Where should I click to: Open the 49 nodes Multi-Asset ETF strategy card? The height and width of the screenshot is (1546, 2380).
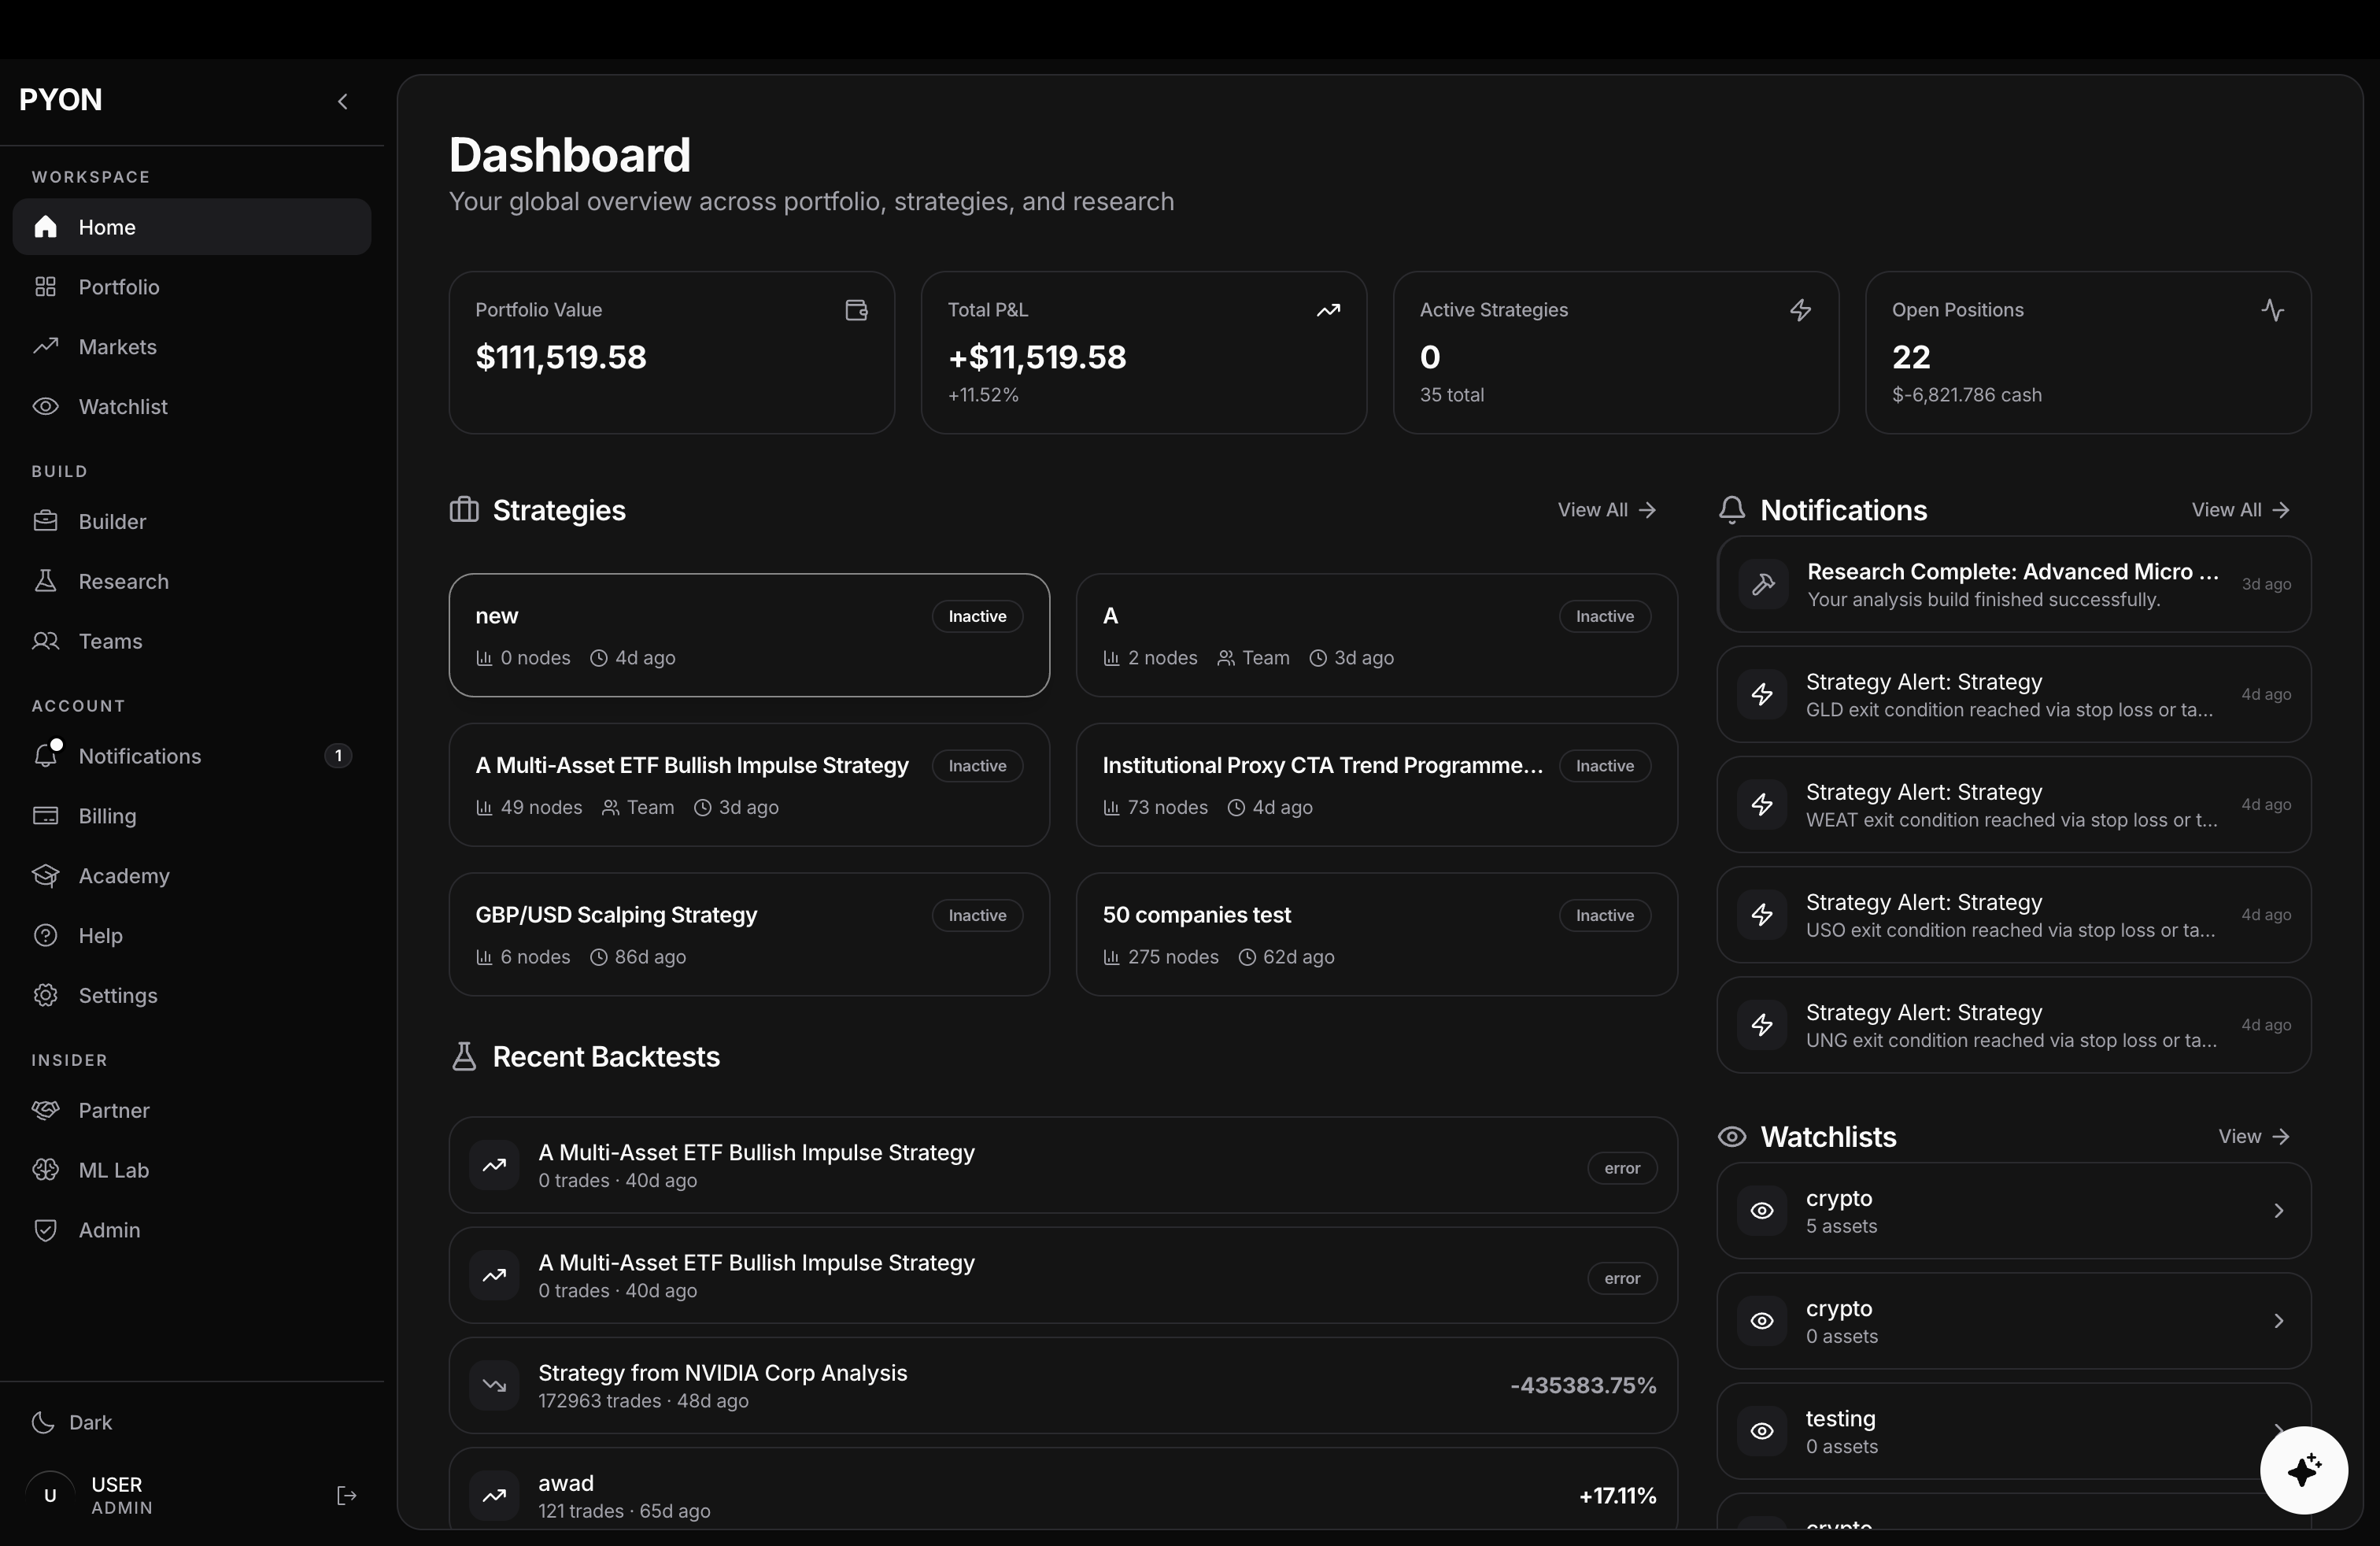[x=749, y=785]
